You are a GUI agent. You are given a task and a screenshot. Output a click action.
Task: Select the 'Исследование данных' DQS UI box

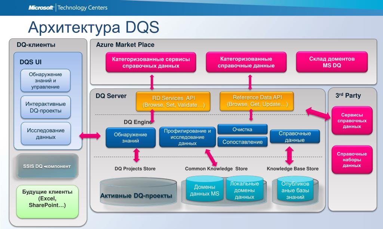tap(46, 134)
